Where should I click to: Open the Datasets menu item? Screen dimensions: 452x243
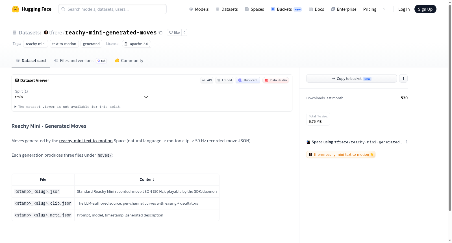227,9
